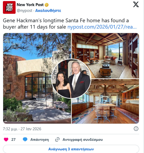The height and width of the screenshot is (153, 144).
Task: Like the tweet with the heart icon
Action: (x=6, y=139)
